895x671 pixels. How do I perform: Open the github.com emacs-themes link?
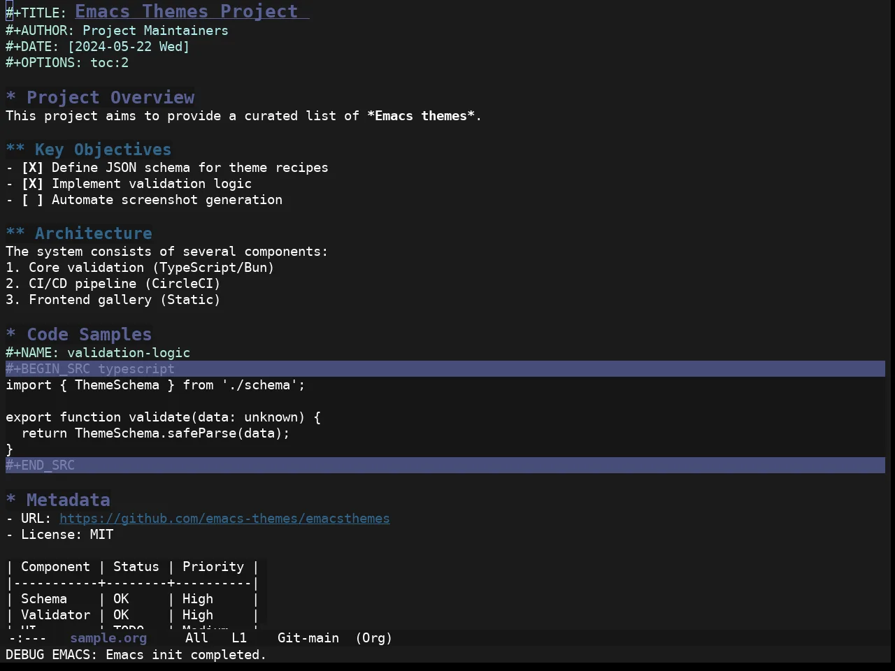pyautogui.click(x=224, y=519)
